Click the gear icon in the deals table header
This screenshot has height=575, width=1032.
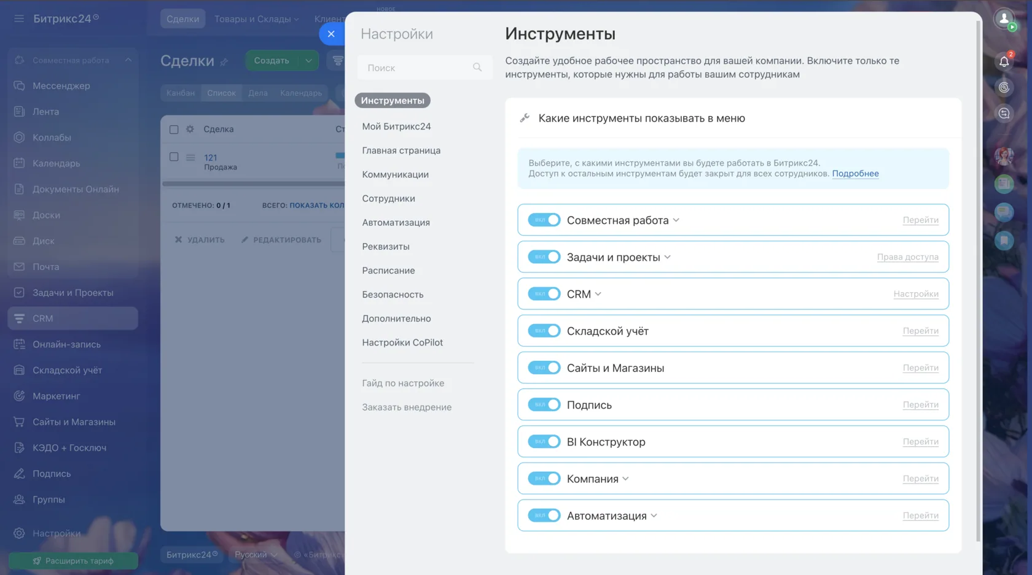point(190,129)
